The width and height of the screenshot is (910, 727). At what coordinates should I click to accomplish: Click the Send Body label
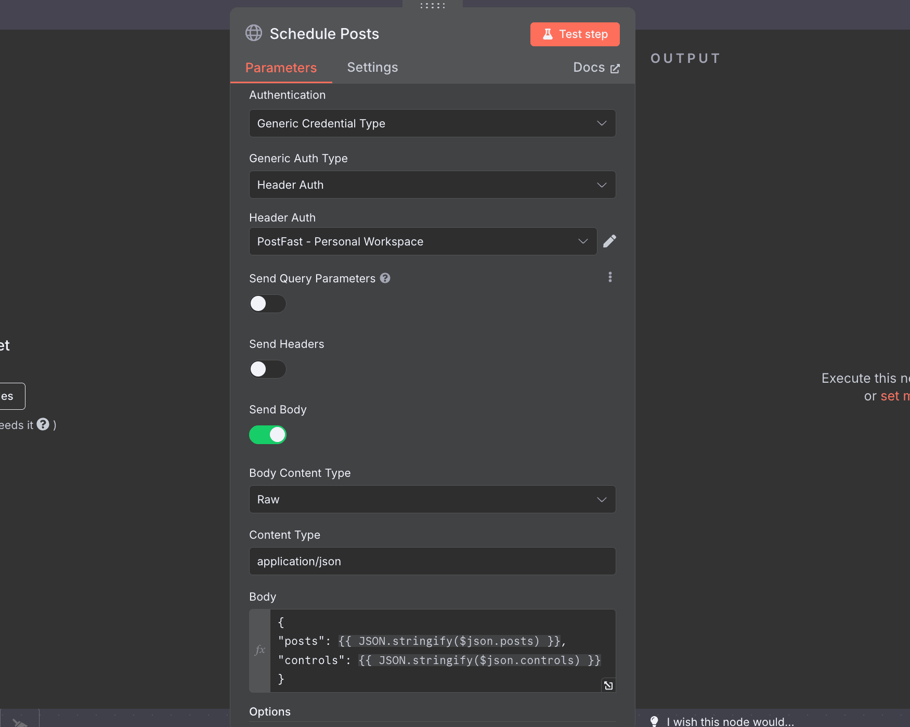coord(278,409)
